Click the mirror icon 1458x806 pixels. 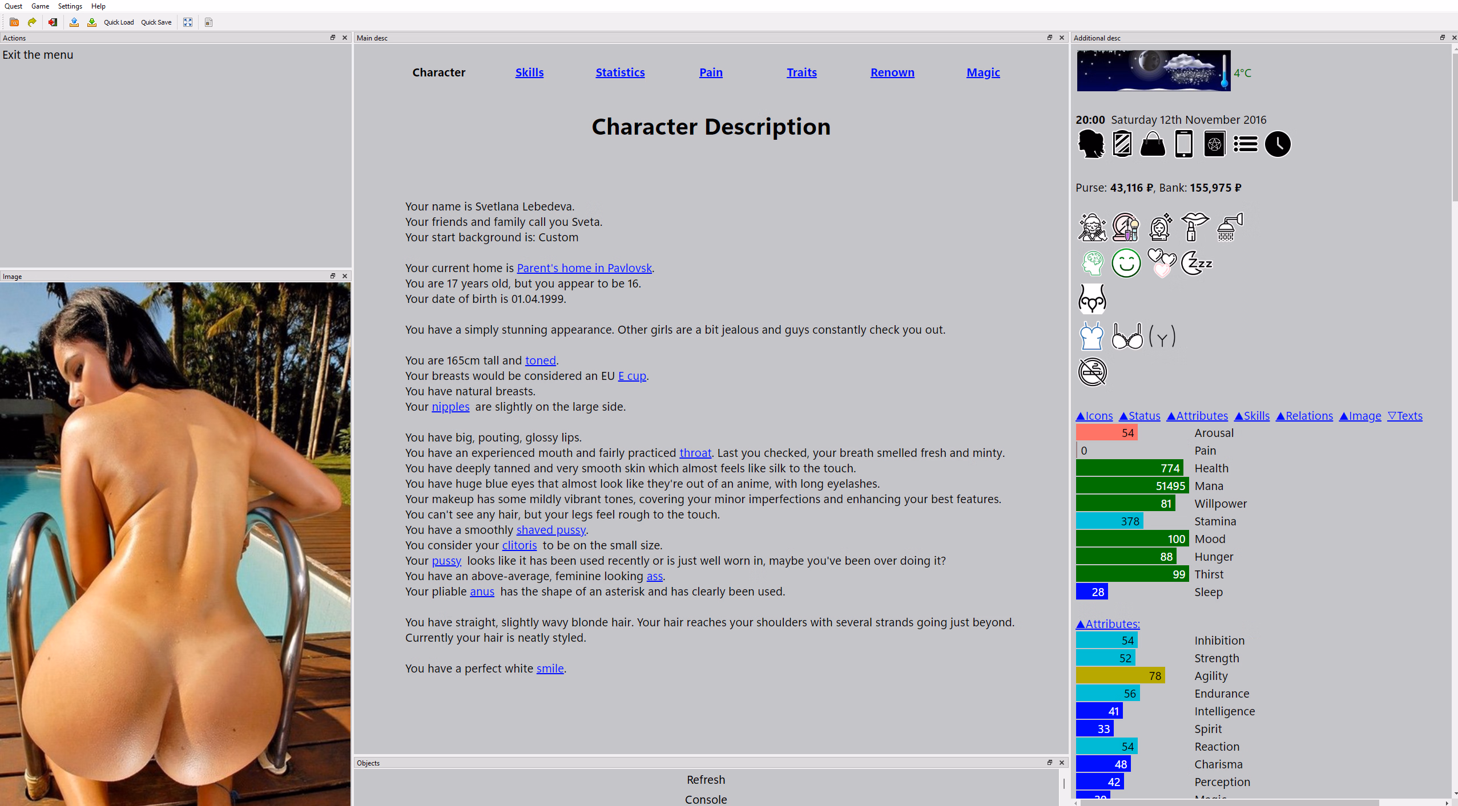click(x=1122, y=144)
